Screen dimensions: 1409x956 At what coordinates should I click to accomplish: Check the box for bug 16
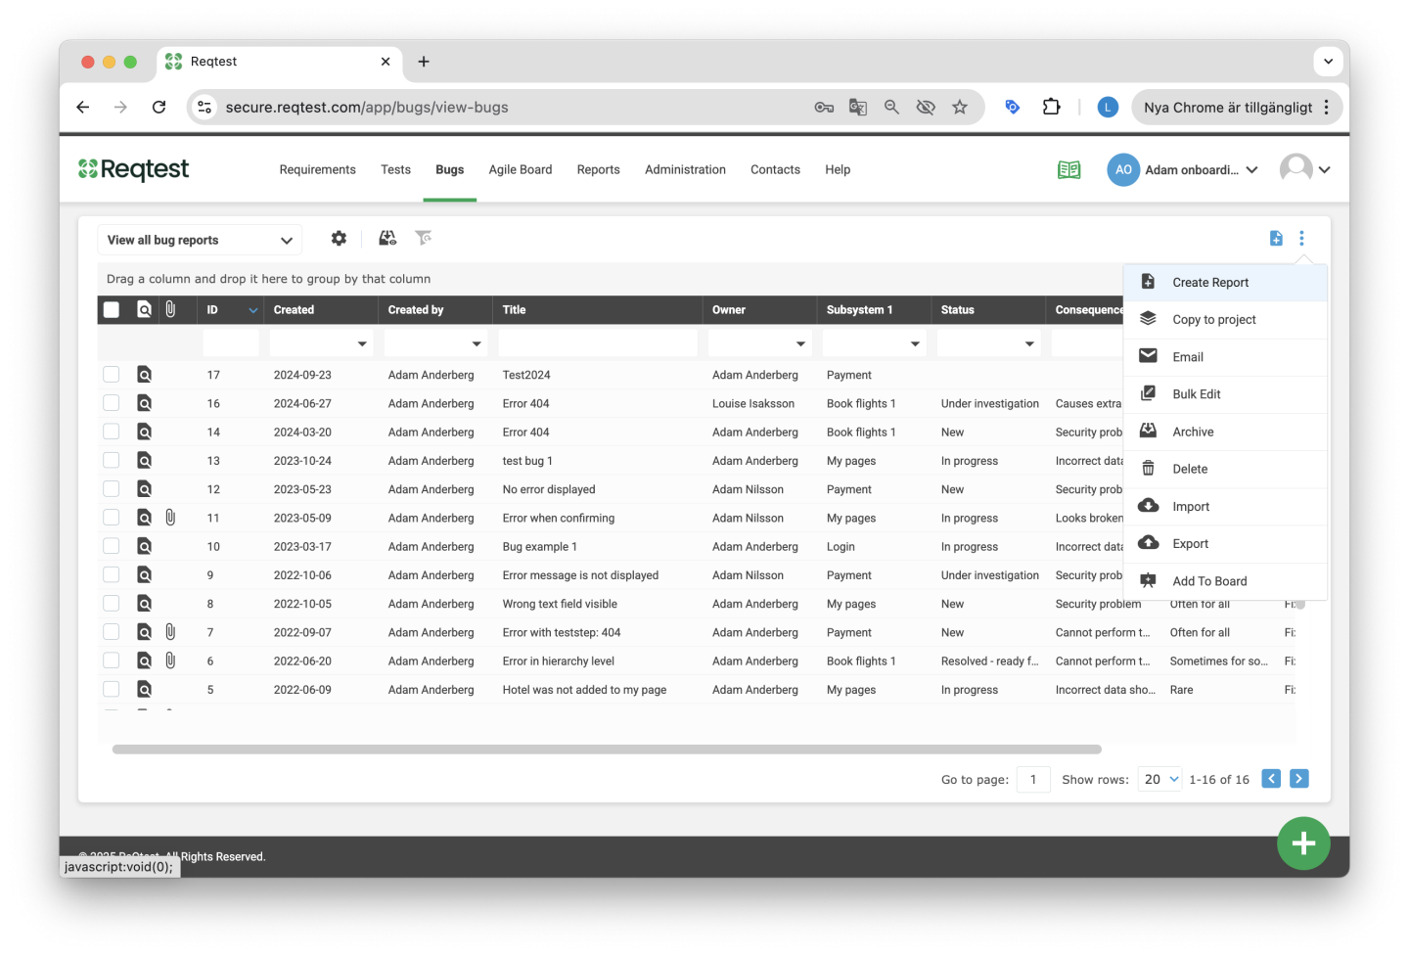[x=112, y=403]
